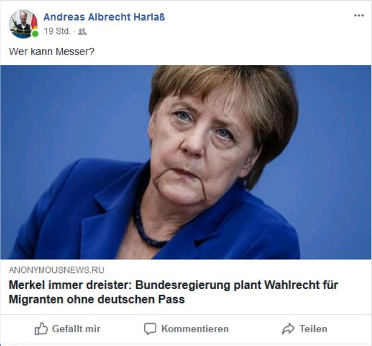
Task: Click the green online status dot
Action: 35,34
